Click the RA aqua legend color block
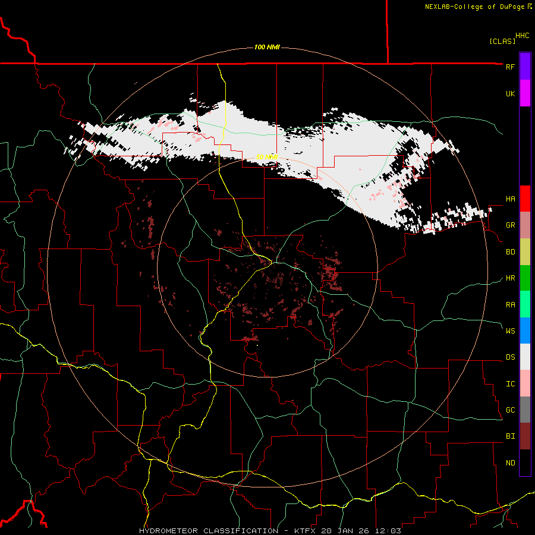535x535 pixels. pos(525,304)
